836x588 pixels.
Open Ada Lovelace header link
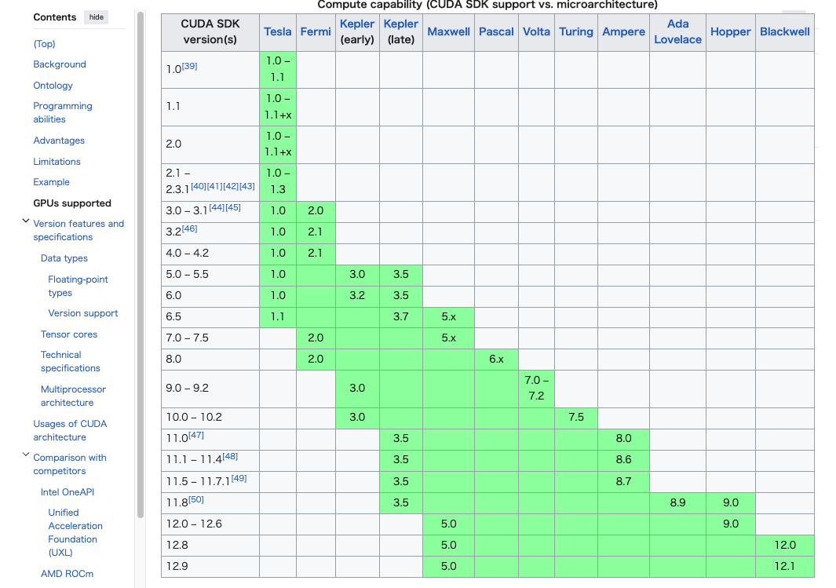(x=677, y=32)
